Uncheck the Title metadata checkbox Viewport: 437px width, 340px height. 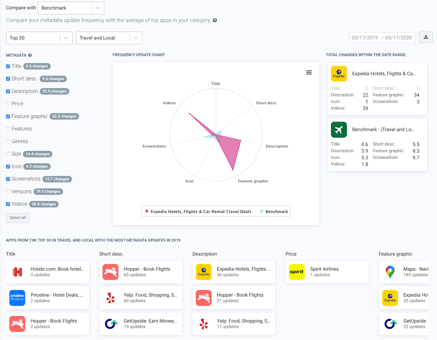pos(8,66)
